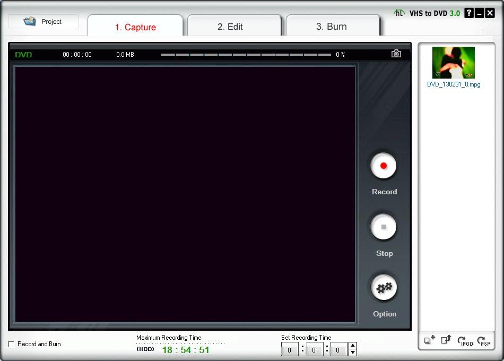Click the Stop button
The width and height of the screenshot is (504, 361).
click(383, 227)
